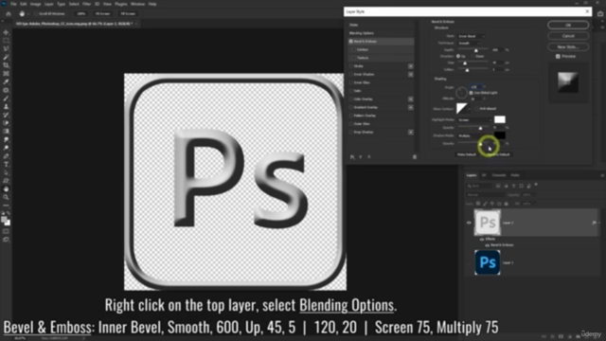Select the Gradient tool
The height and width of the screenshot is (341, 606).
(6, 132)
